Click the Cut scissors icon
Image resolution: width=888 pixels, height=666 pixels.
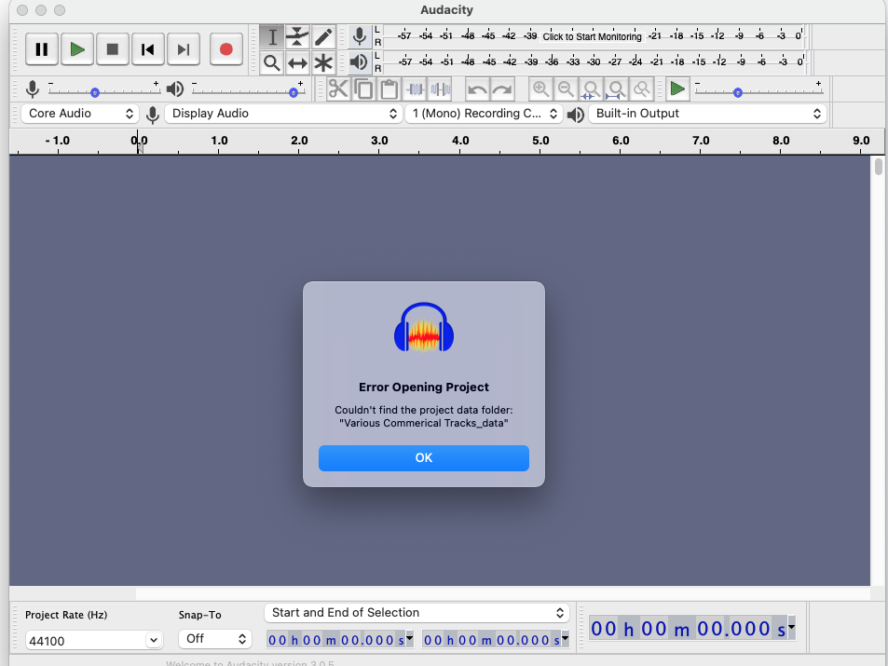(338, 88)
